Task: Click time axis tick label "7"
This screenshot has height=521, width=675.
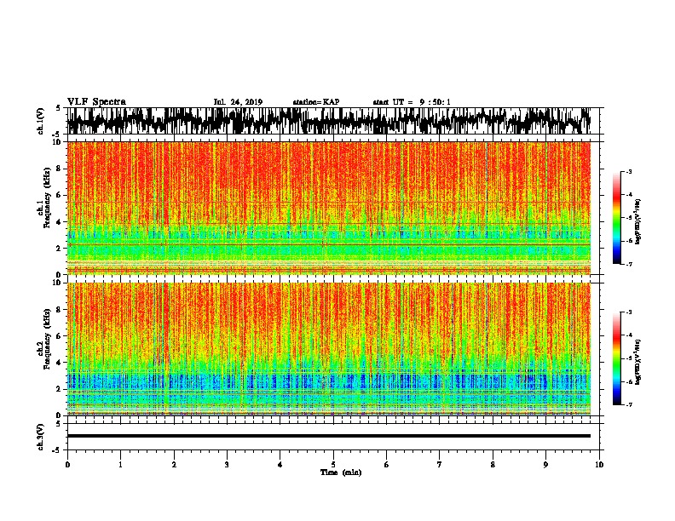Action: tap(440, 465)
